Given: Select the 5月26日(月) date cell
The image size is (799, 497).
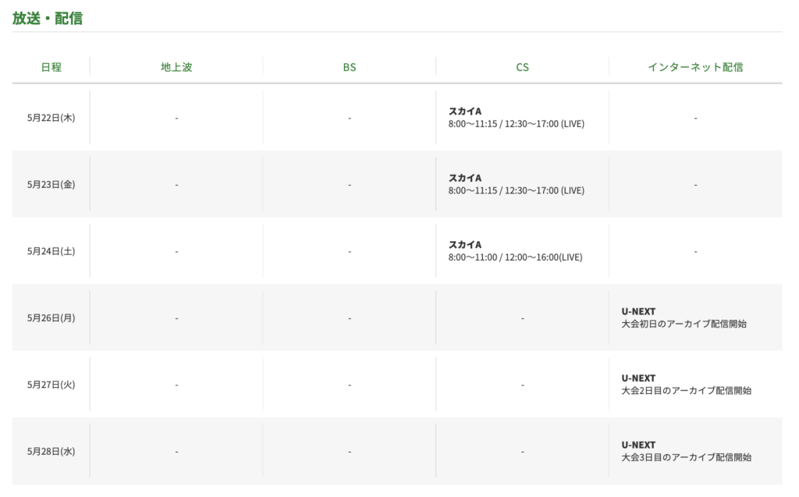Looking at the screenshot, I should [x=51, y=318].
